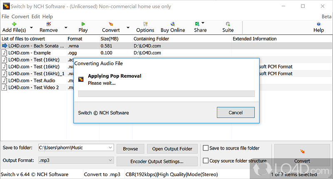
Task: Click the Open Output Folder button
Action: (x=172, y=149)
